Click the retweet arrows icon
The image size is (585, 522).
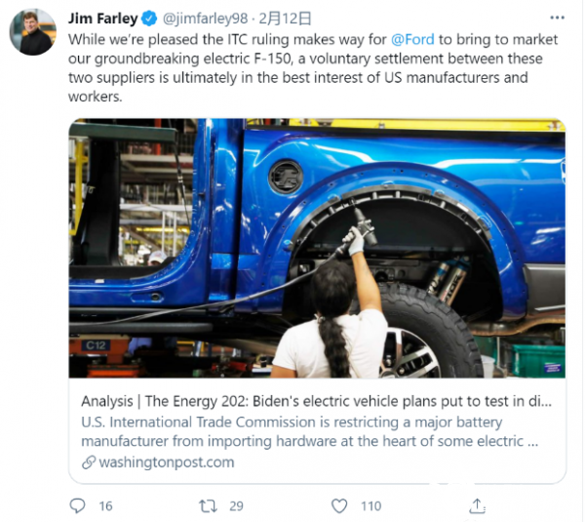click(207, 505)
